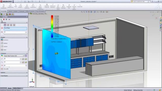Toggle Isolines display option
Viewport: 162px width, 91px height.
[2, 43]
